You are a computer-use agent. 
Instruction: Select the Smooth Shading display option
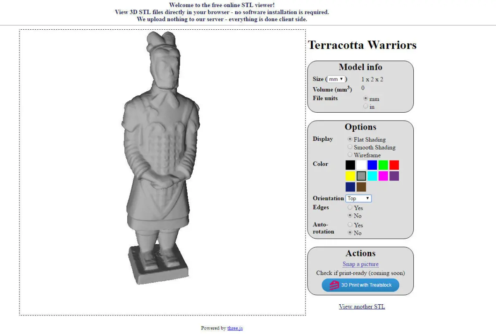pos(350,147)
